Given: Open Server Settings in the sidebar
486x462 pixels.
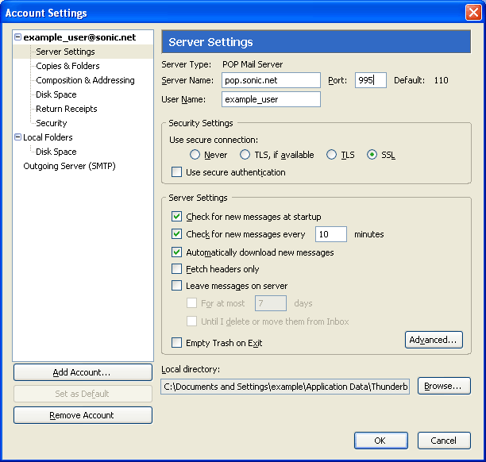Looking at the screenshot, I should [65, 52].
